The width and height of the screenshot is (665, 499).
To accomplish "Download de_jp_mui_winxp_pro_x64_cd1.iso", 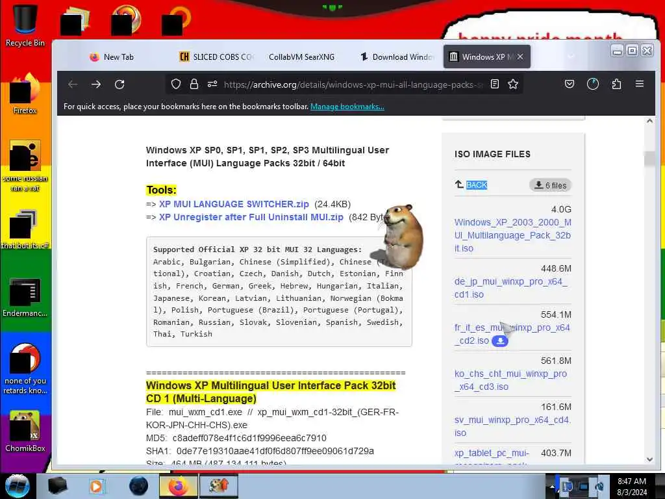I will 510,288.
